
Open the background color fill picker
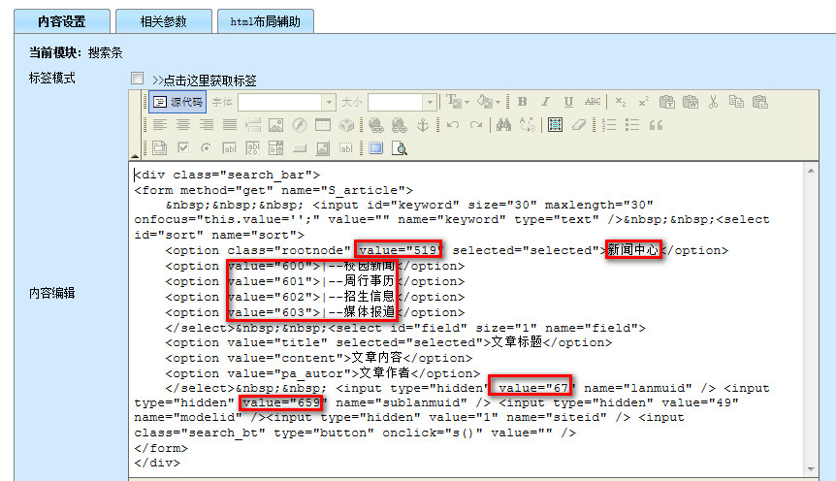point(489,102)
